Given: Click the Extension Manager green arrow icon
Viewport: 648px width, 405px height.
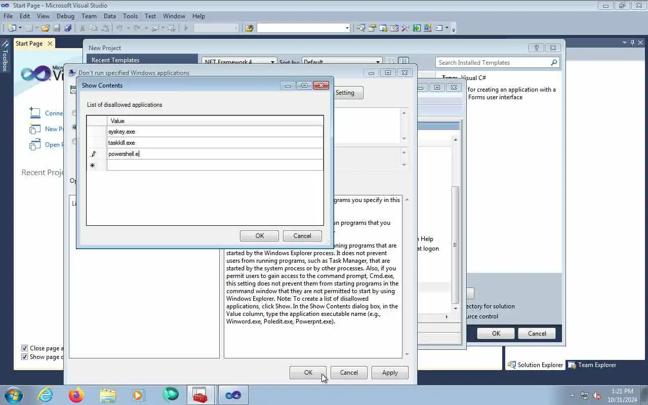Looking at the screenshot, I should [x=417, y=28].
